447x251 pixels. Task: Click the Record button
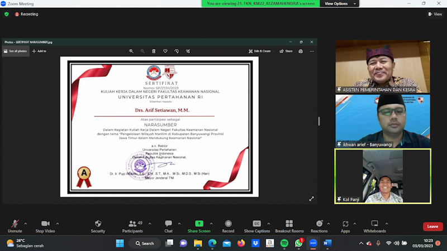(228, 226)
